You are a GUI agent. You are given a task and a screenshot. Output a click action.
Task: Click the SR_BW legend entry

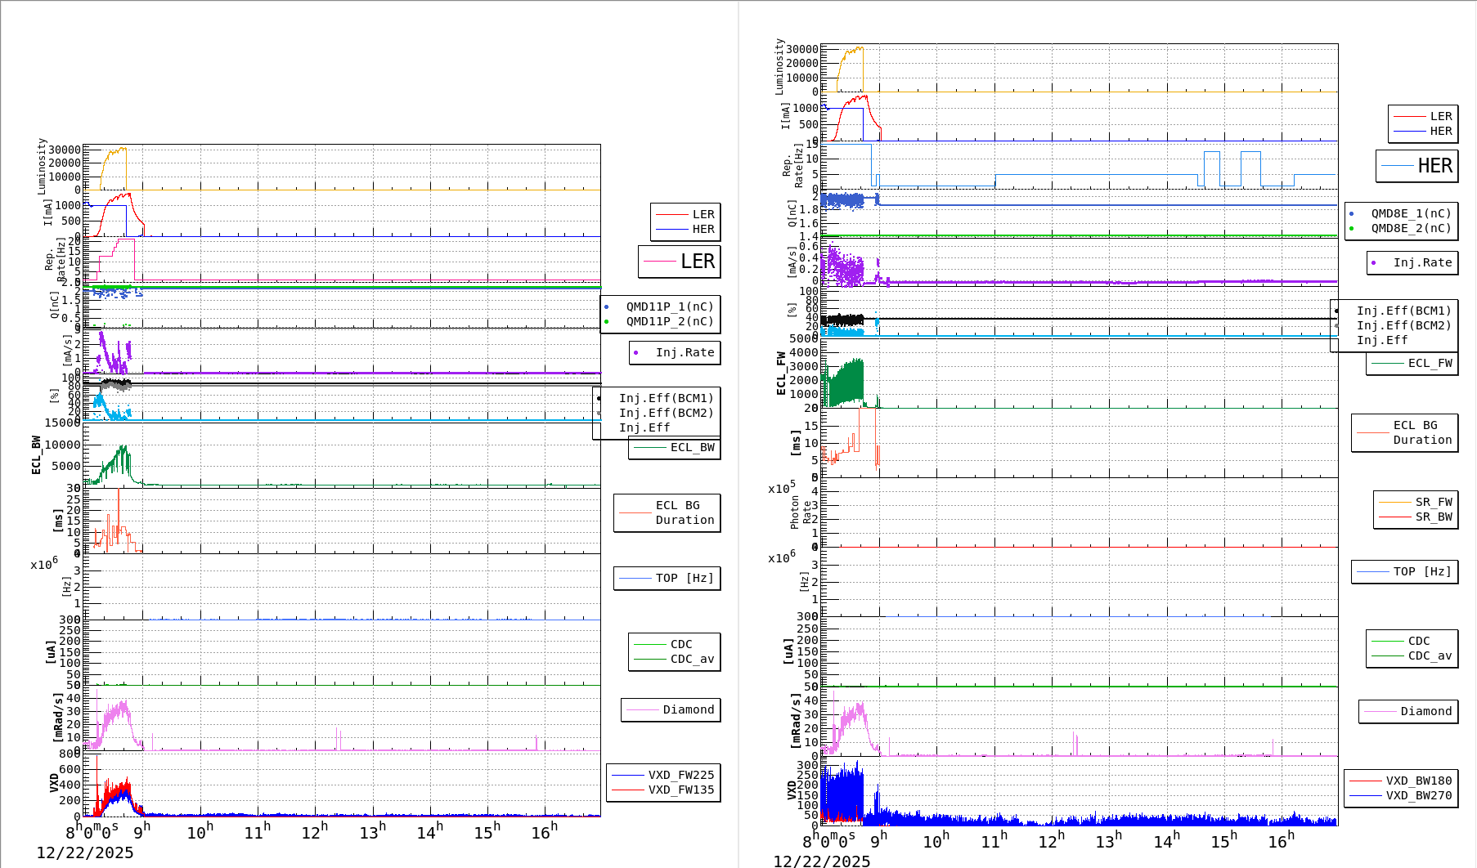pyautogui.click(x=1433, y=517)
